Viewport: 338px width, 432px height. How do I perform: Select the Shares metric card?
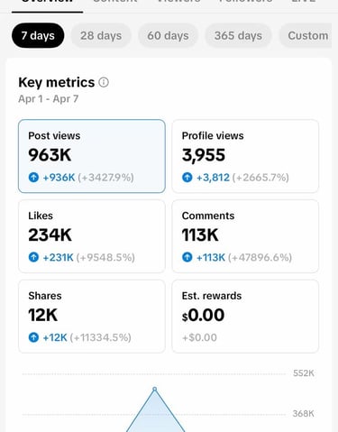[x=92, y=317]
